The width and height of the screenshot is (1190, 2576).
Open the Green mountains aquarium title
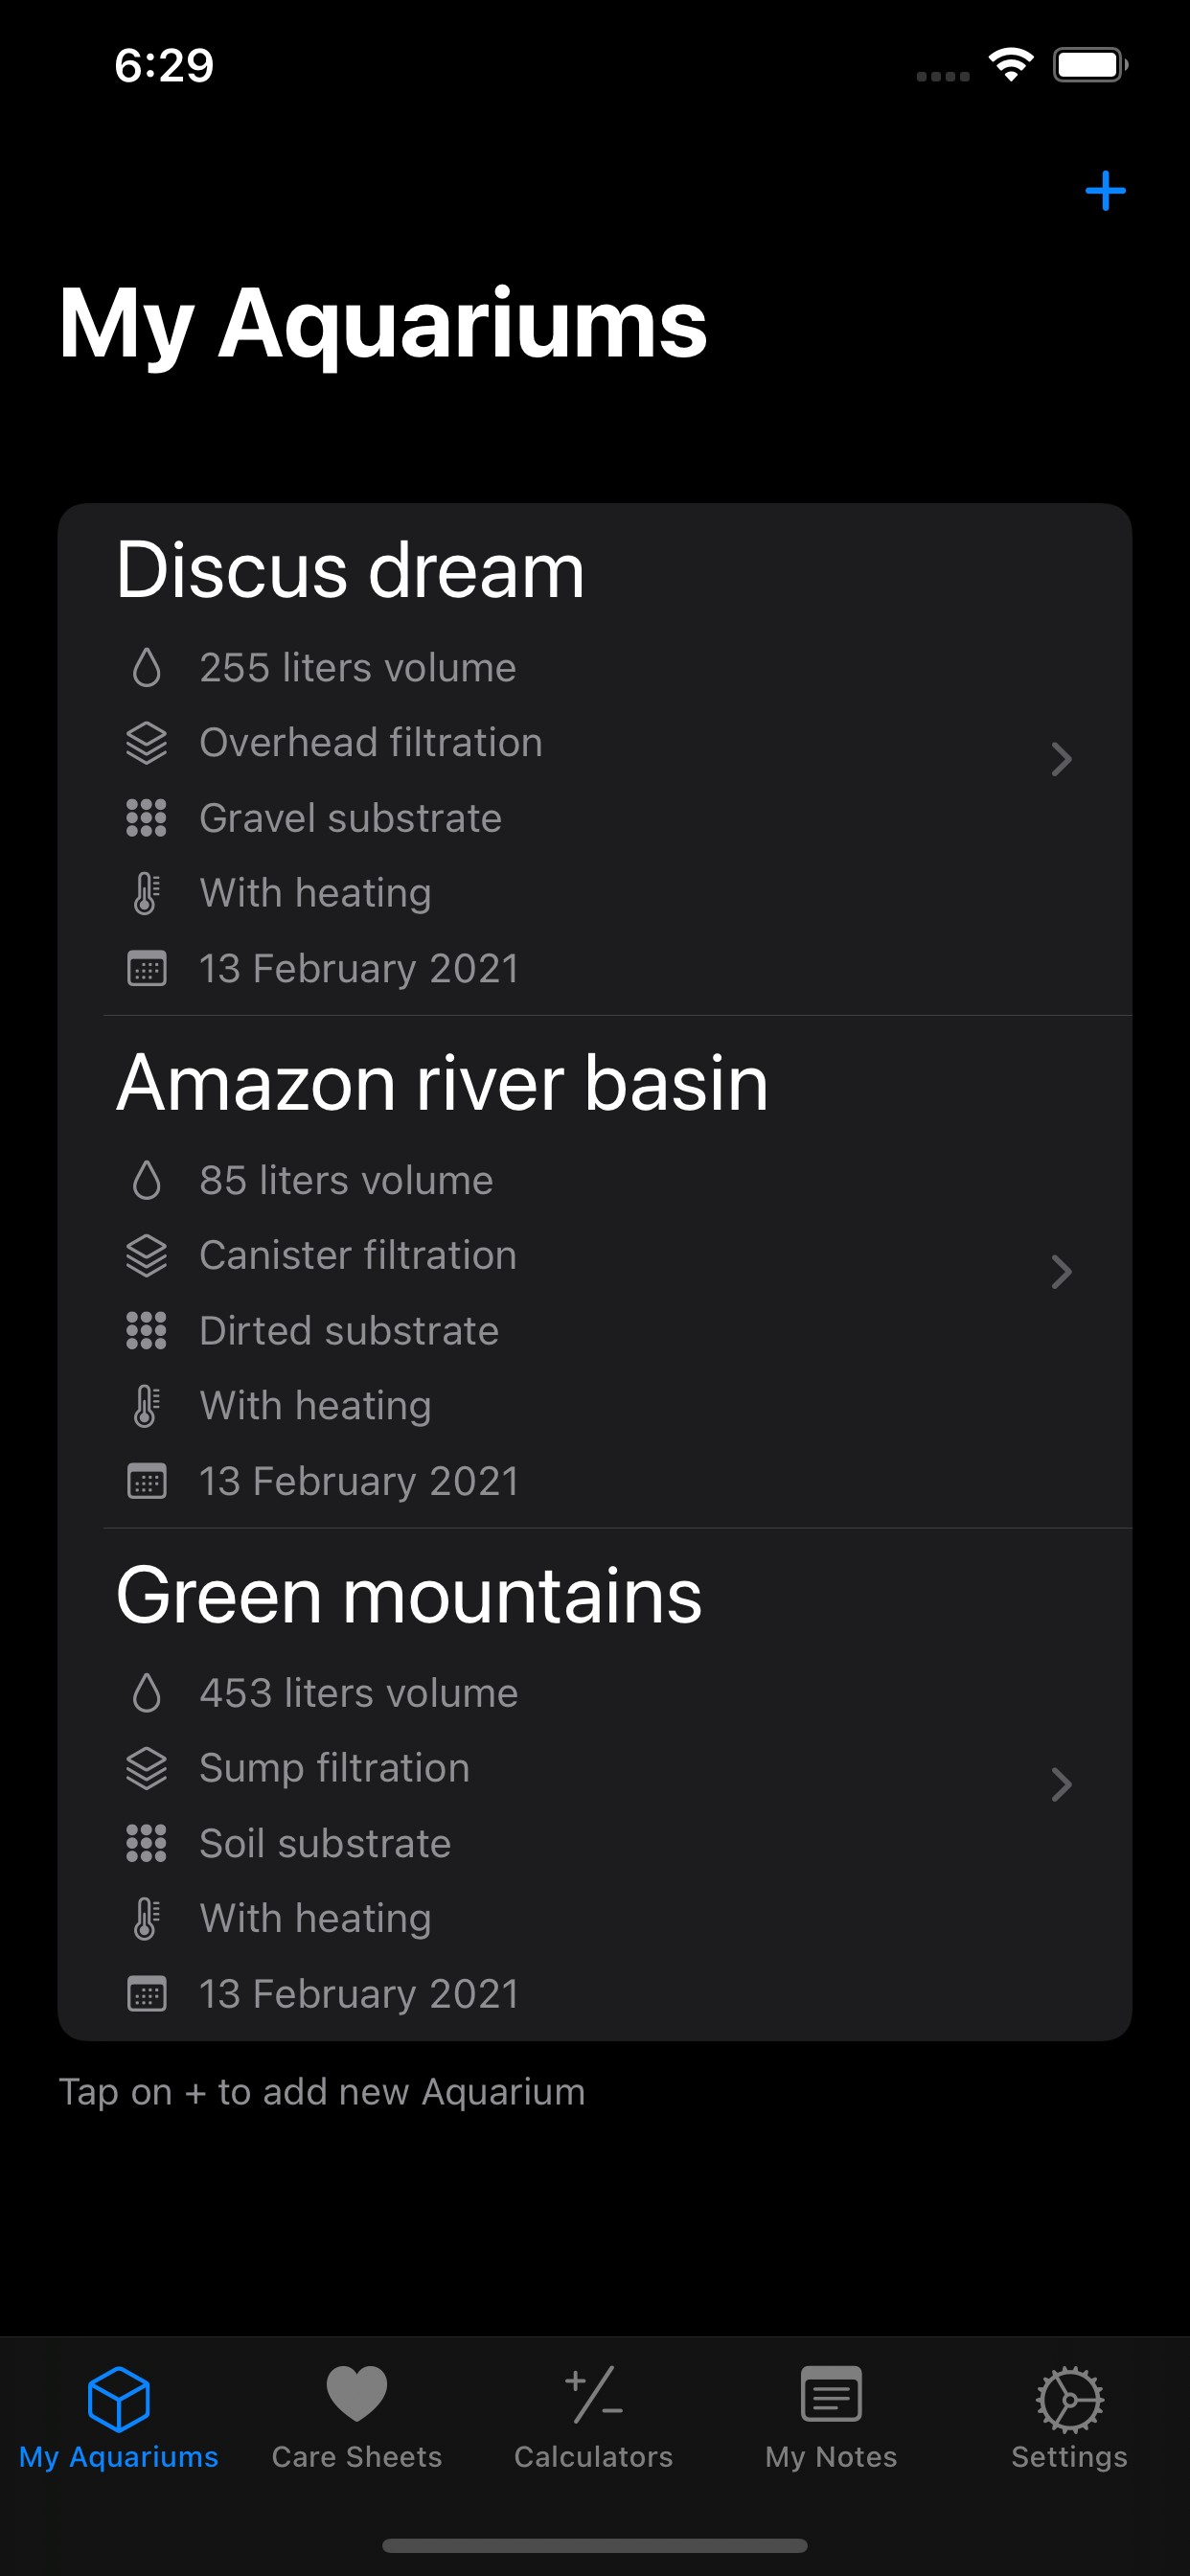pyautogui.click(x=409, y=1596)
